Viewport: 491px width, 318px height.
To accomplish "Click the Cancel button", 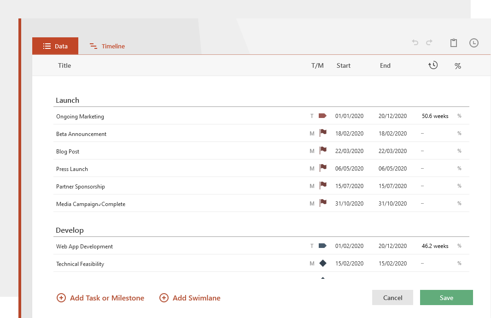I will (392, 297).
